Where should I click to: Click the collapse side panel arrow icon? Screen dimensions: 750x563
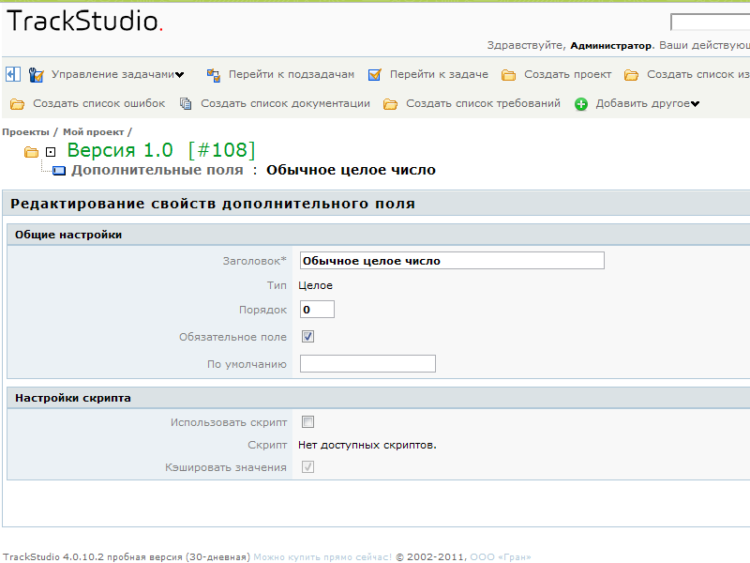point(13,74)
